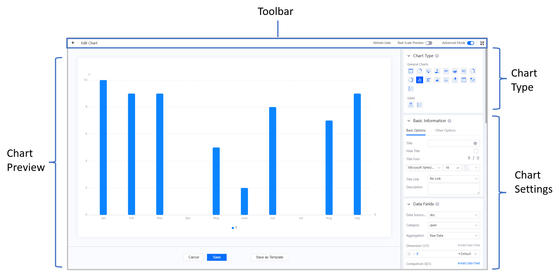Collapse the Chart Type section
Image resolution: width=559 pixels, height=277 pixels.
tap(409, 56)
